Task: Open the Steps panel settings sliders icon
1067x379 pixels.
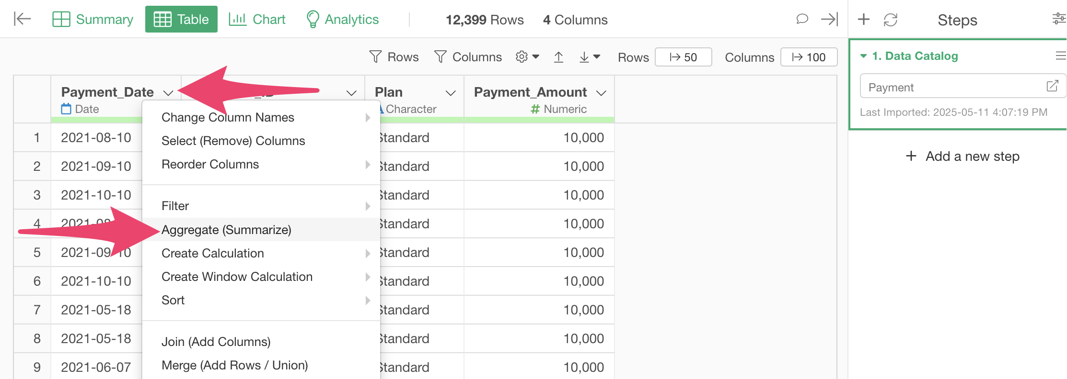Action: coord(1058,19)
